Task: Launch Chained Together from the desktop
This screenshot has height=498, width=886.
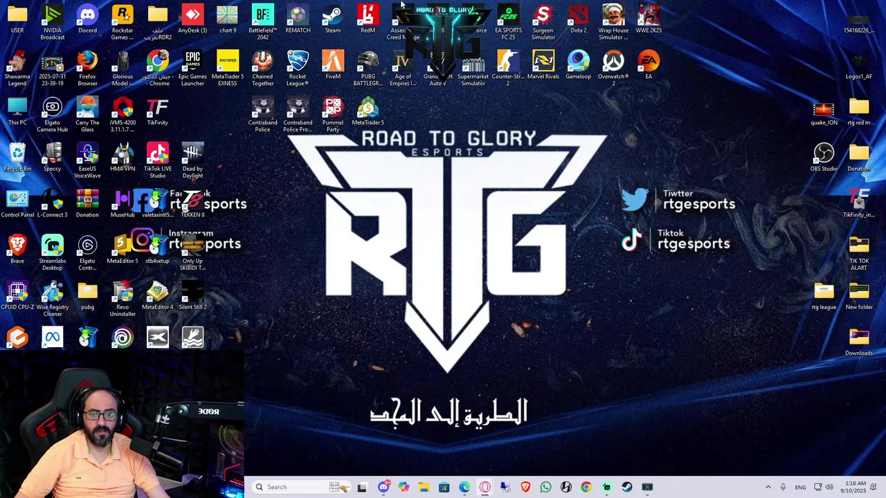Action: click(263, 68)
